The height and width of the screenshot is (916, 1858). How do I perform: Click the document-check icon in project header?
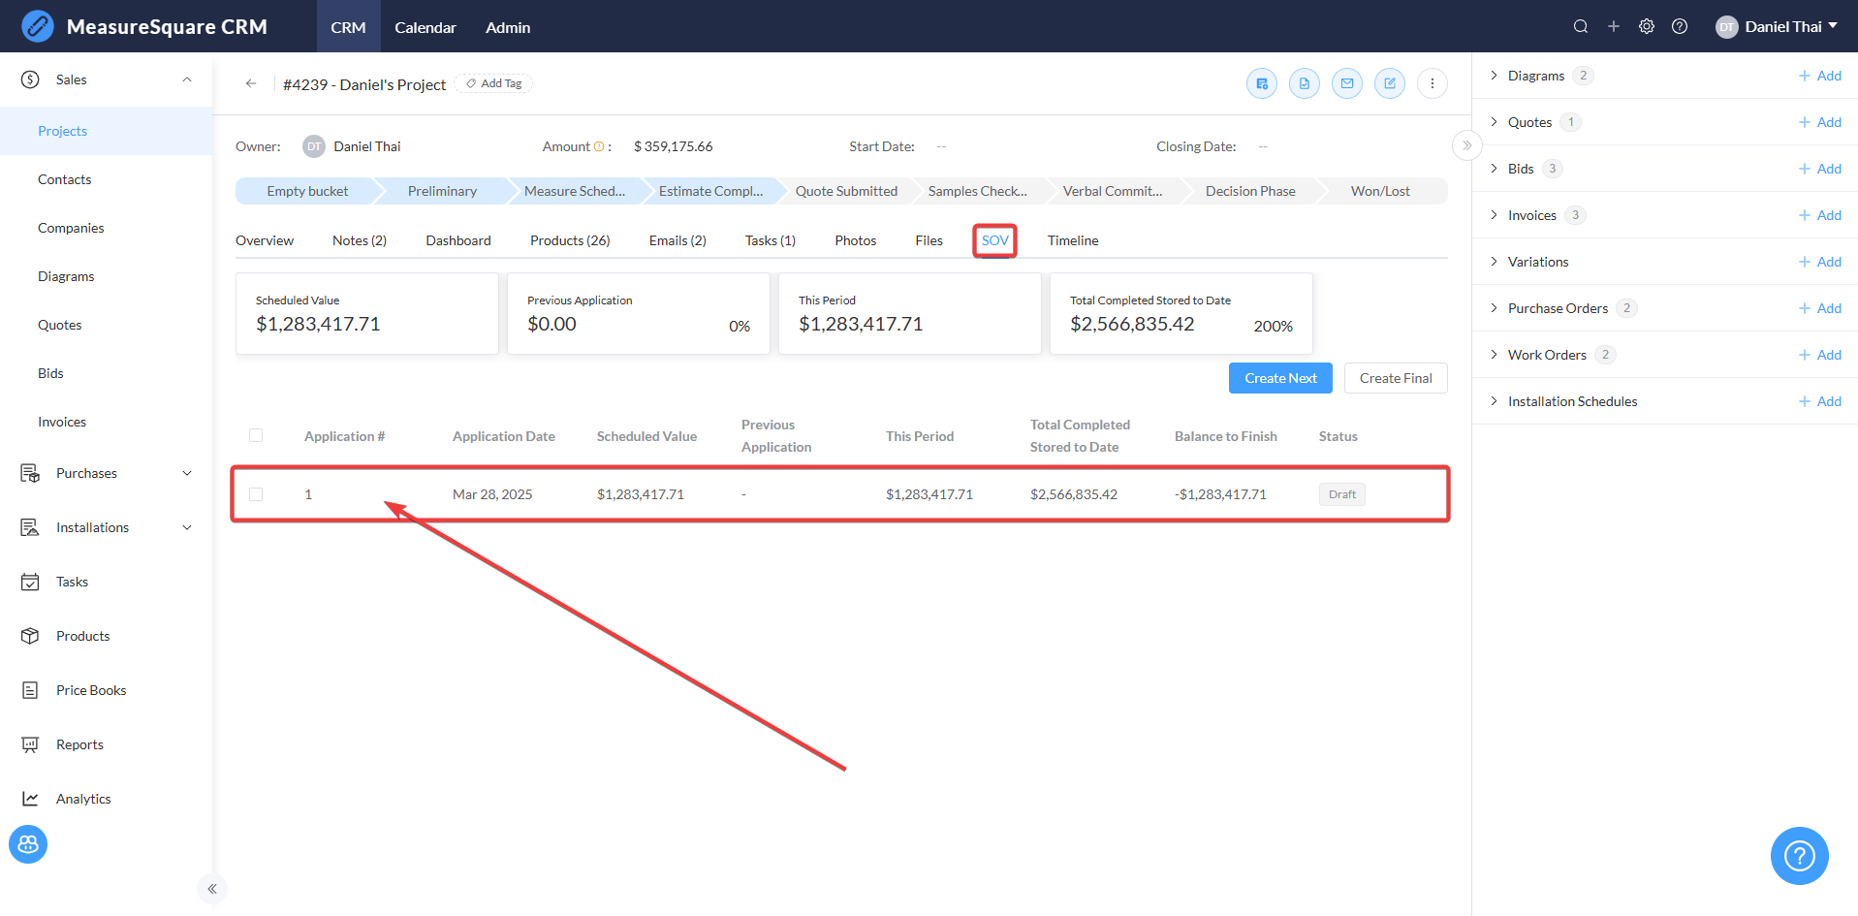point(1305,83)
